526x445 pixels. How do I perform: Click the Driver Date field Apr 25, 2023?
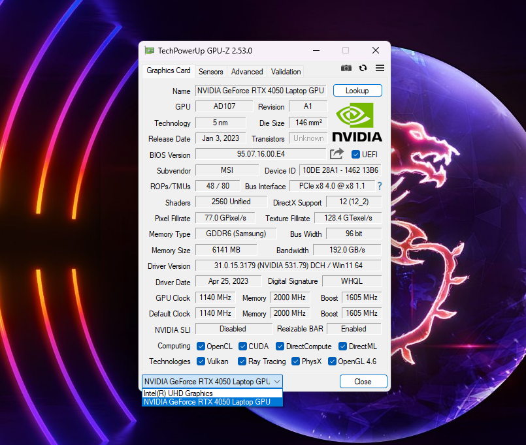point(228,281)
